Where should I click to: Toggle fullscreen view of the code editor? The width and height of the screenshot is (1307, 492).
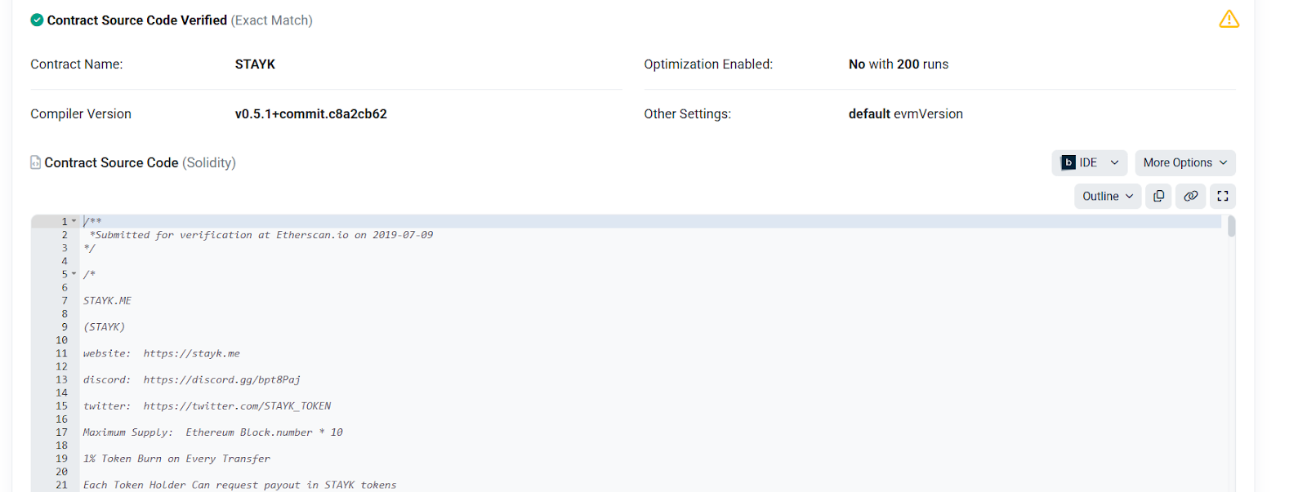tap(1222, 196)
